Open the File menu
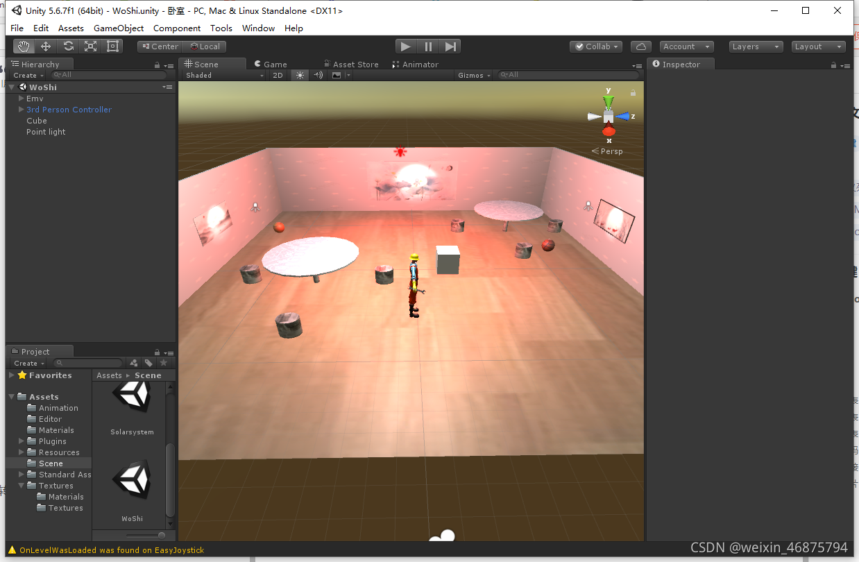859x562 pixels. click(x=17, y=28)
